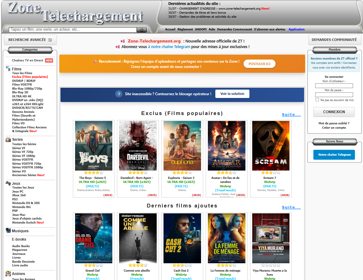Image resolution: width=363 pixels, height=280 pixels.
Task: Click the 'Mot de passe oublié ?' link
Action: [334, 123]
